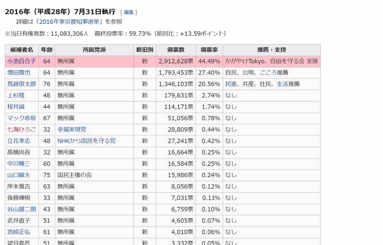The height and width of the screenshot is (245, 383).
Task: Select the age 76 cell
Action: click(47, 84)
